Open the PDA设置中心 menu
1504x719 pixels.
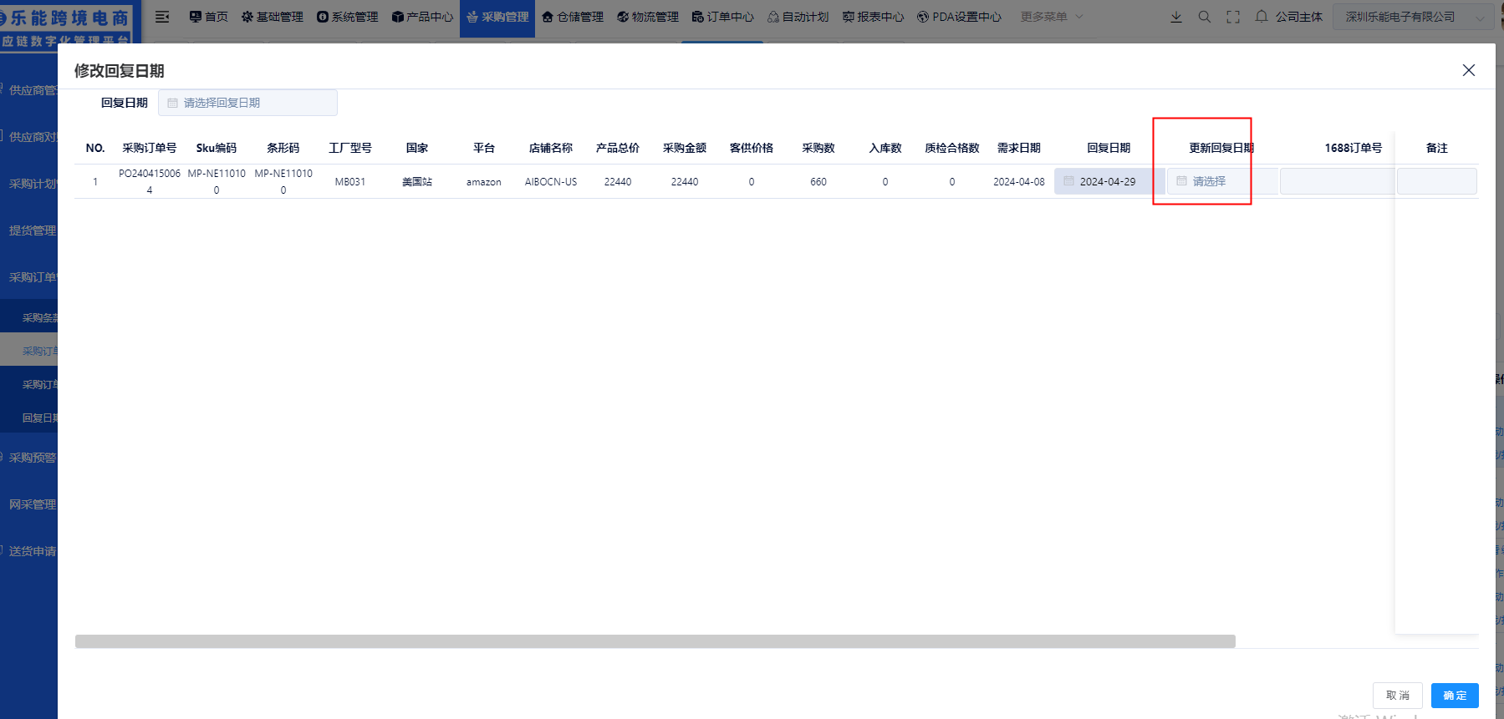point(959,17)
